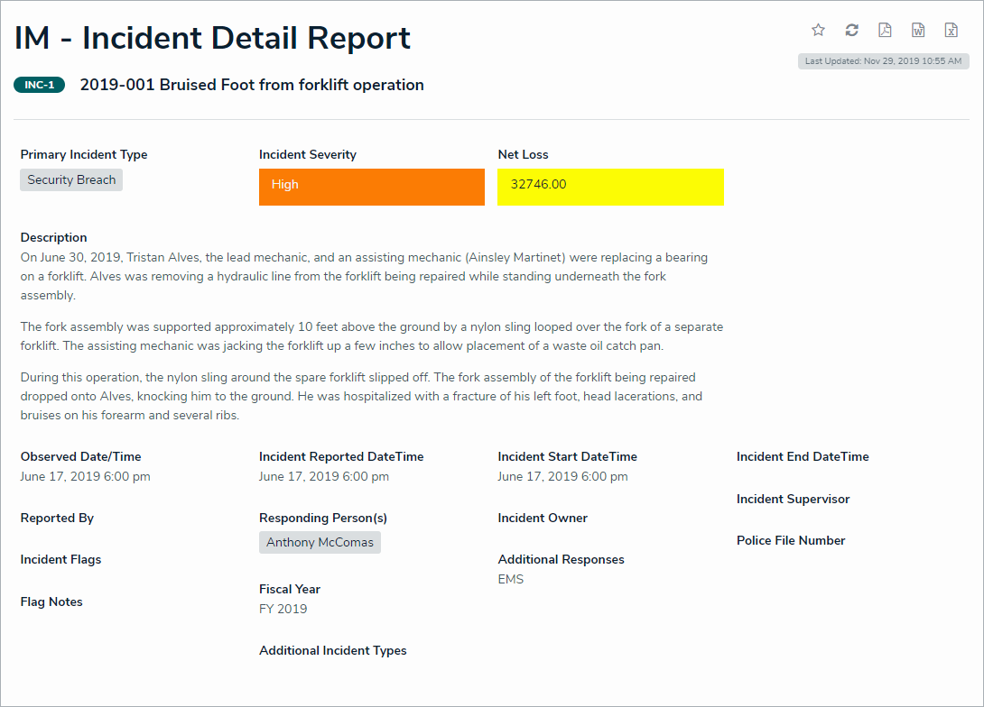Click the Incident Start DateTime value
The image size is (984, 707).
[562, 476]
